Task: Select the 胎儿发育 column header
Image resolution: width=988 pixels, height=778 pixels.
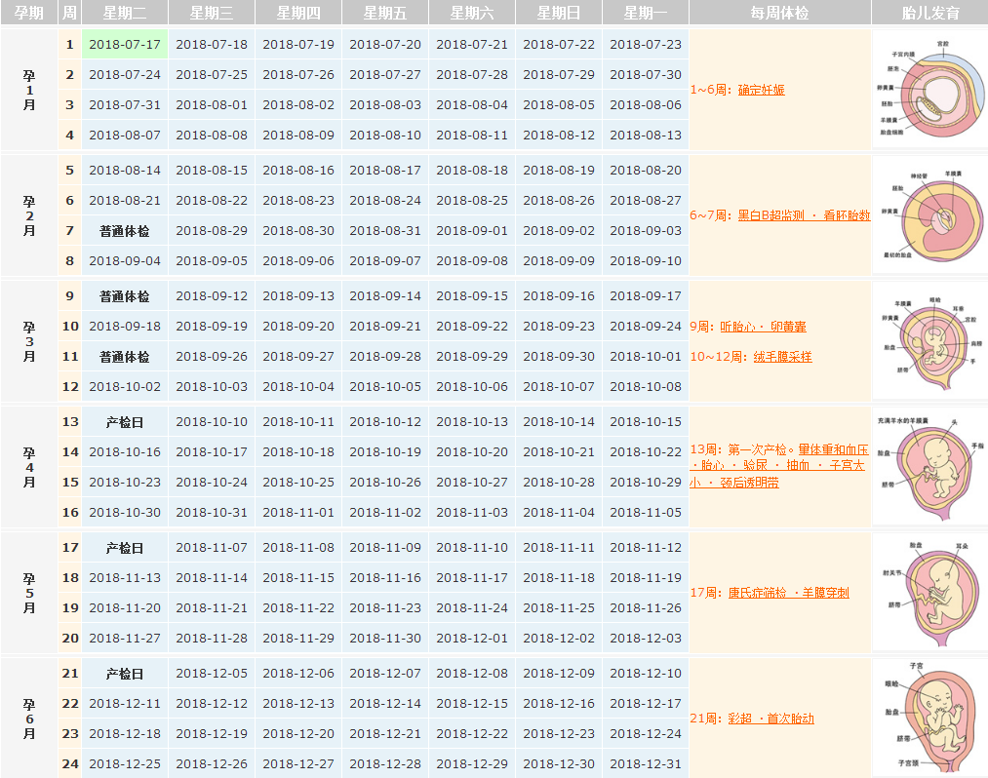Action: [928, 12]
